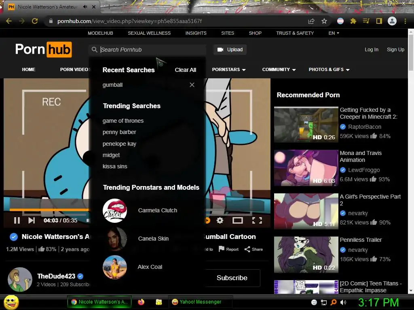The image size is (414, 310).
Task: Open the SITES menu item
Action: point(228,33)
